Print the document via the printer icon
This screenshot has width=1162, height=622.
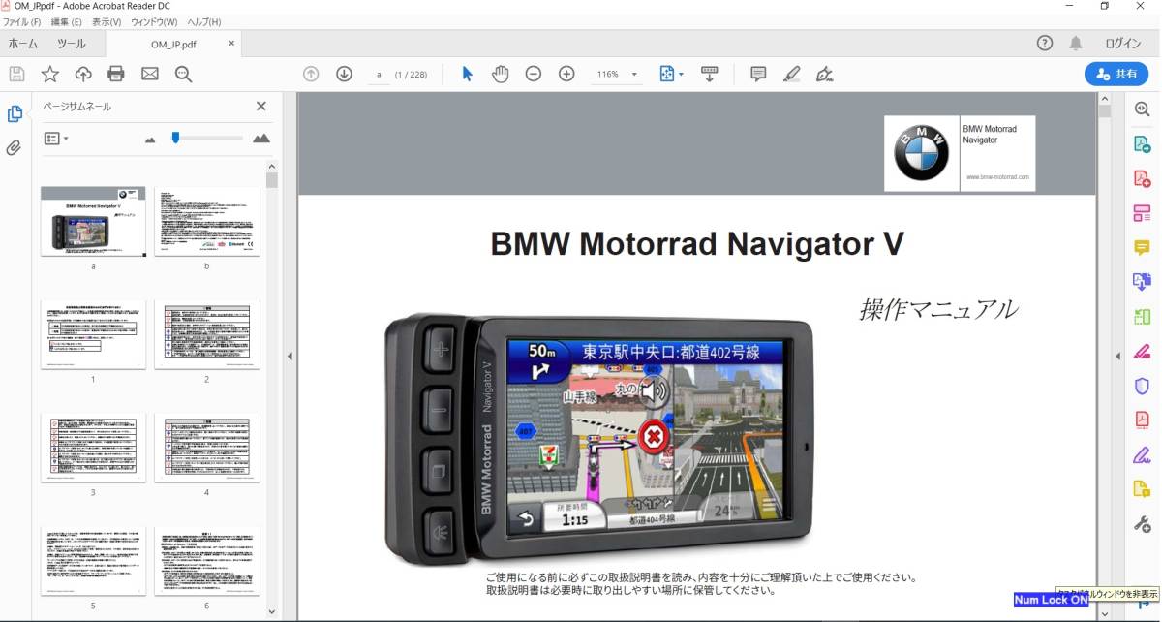pyautogui.click(x=116, y=74)
